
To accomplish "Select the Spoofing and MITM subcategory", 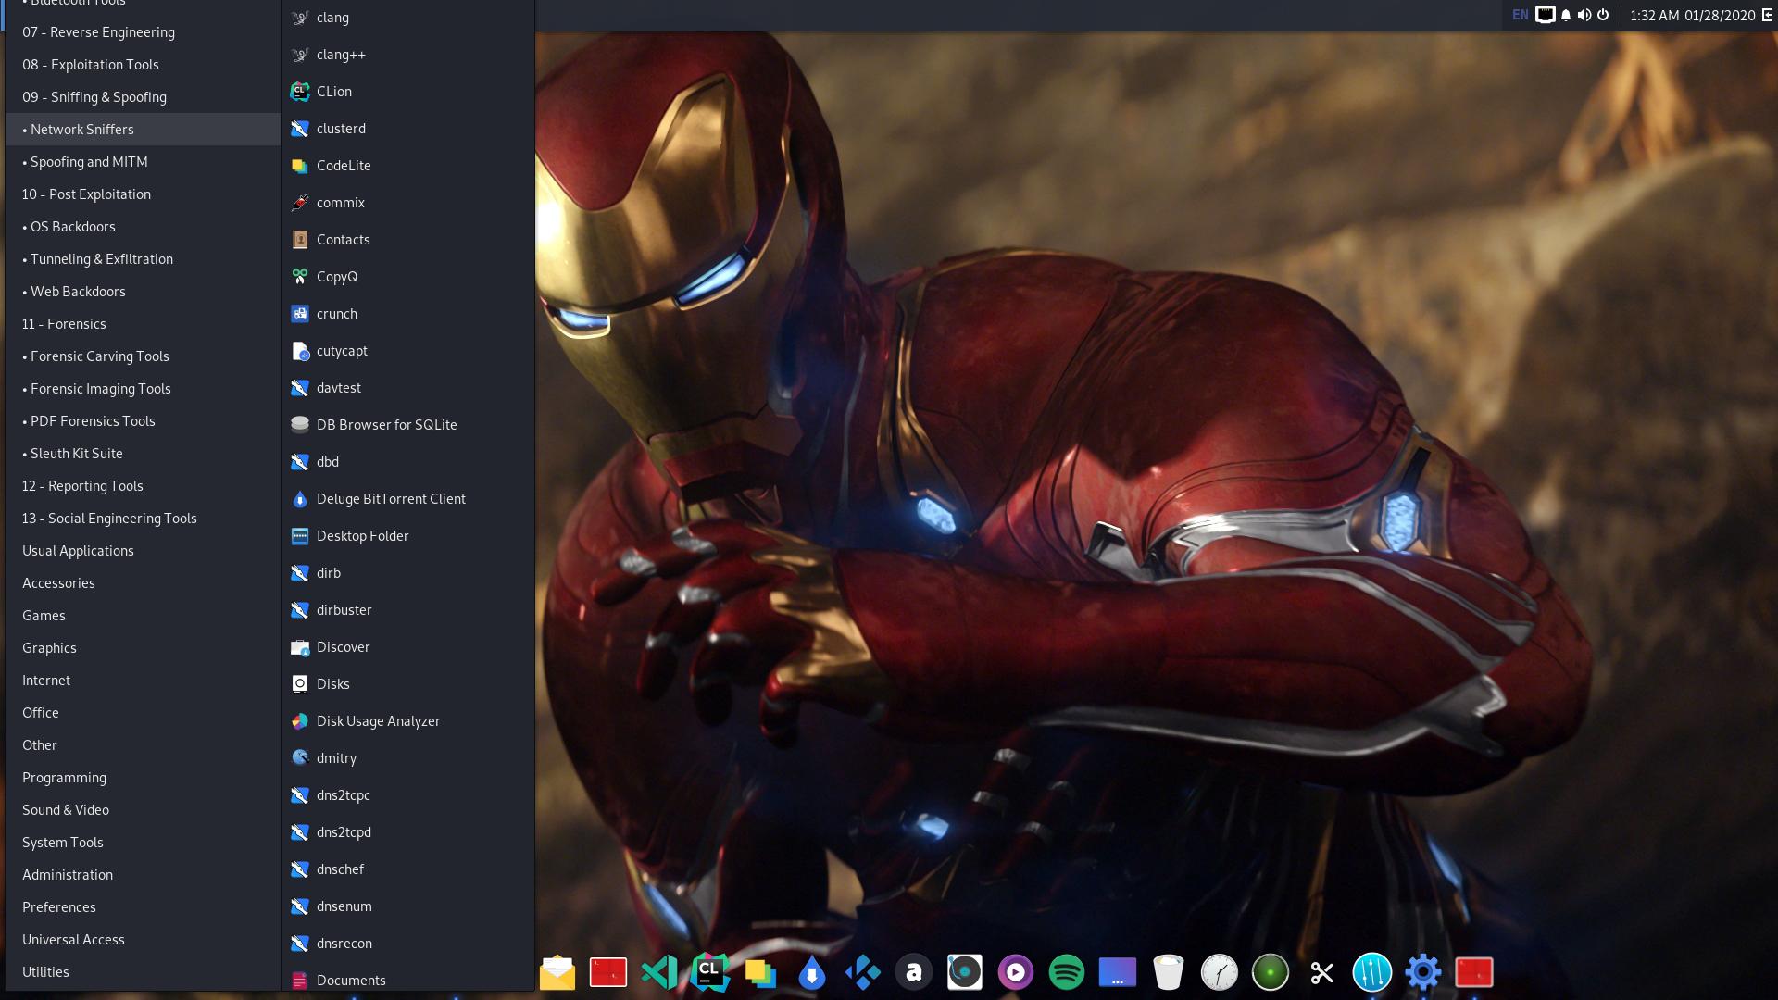I will [143, 162].
